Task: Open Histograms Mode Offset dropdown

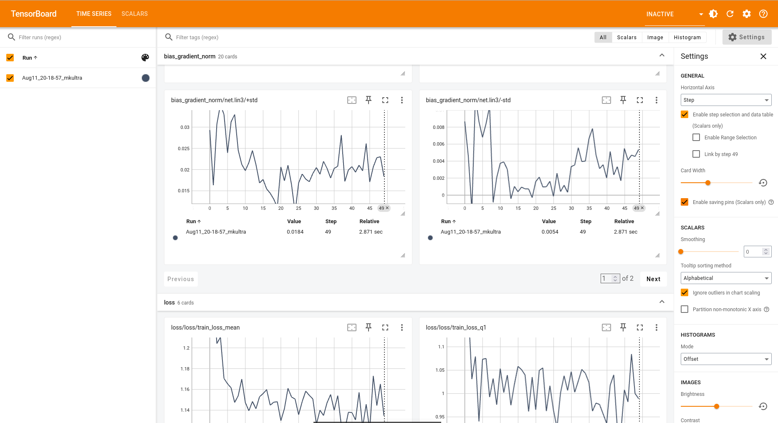Action: 726,359
